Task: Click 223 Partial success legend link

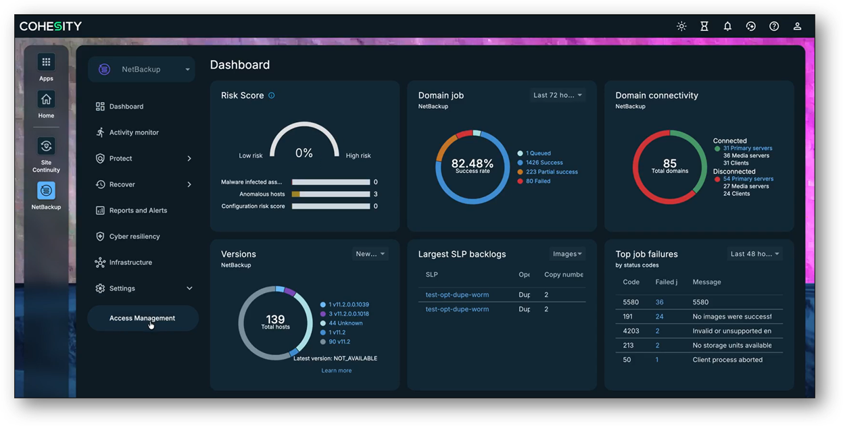Action: pos(552,172)
